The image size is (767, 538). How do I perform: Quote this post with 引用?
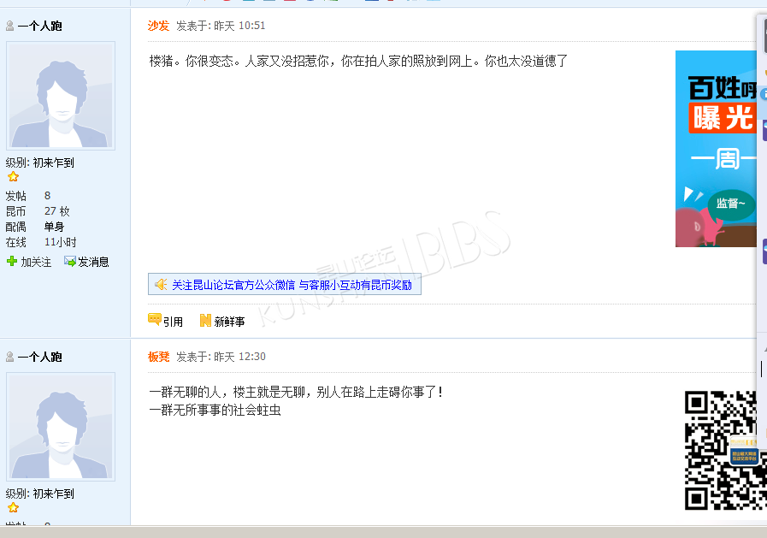click(173, 322)
